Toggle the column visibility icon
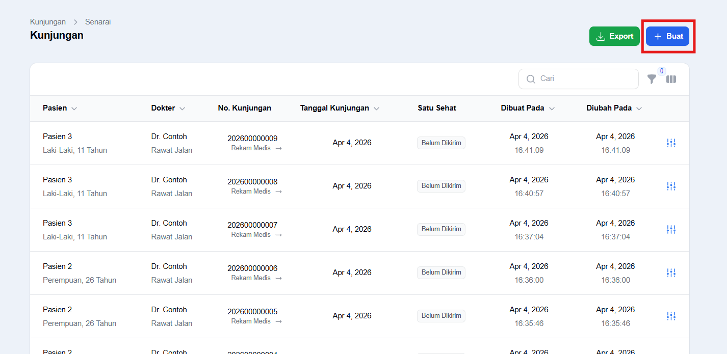The image size is (727, 354). [x=671, y=79]
